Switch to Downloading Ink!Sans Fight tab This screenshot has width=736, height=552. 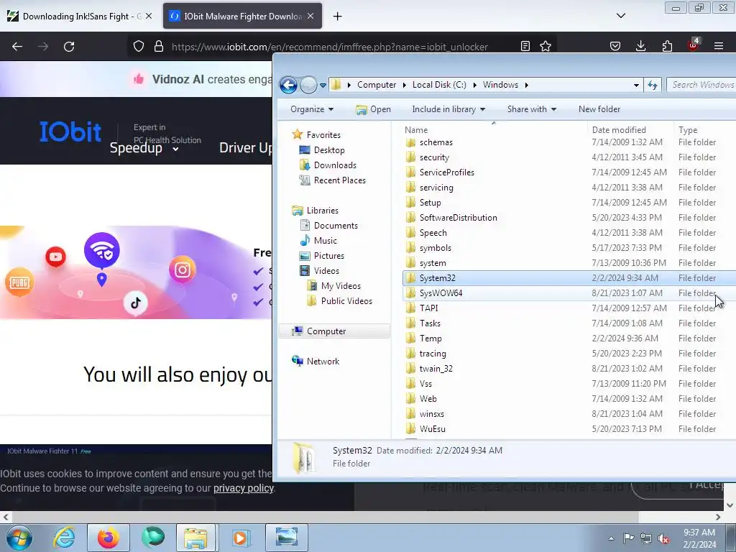[80, 16]
